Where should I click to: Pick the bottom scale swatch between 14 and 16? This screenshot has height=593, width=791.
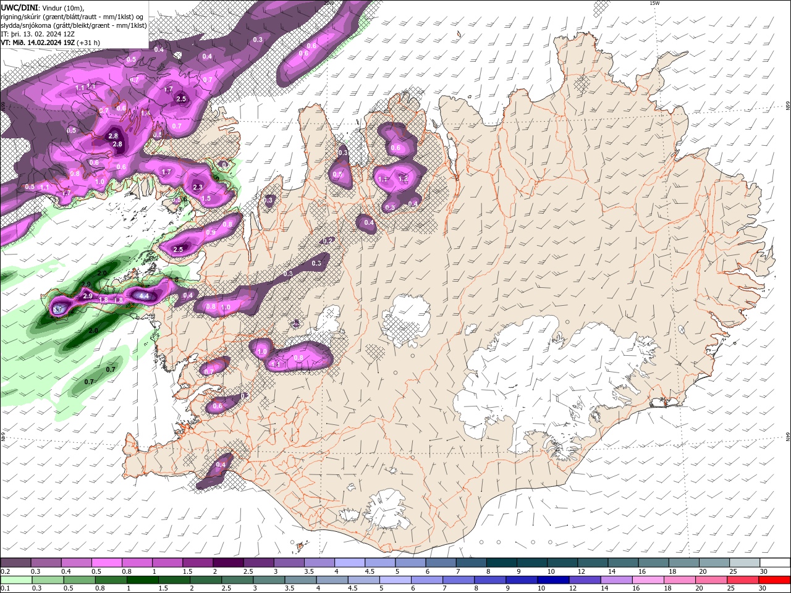[x=617, y=580]
